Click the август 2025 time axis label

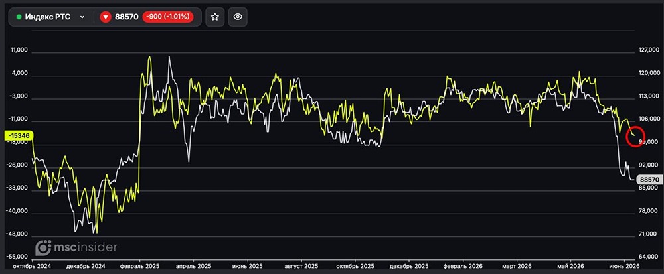pos(301,267)
